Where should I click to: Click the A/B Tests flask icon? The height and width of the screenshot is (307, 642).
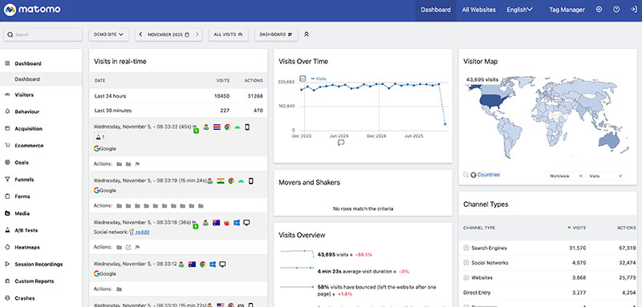[x=7, y=230]
